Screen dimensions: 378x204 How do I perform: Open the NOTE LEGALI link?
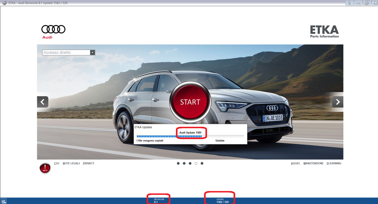71,163
